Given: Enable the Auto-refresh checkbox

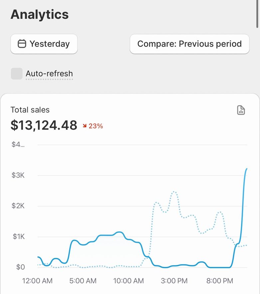Looking at the screenshot, I should pos(17,73).
